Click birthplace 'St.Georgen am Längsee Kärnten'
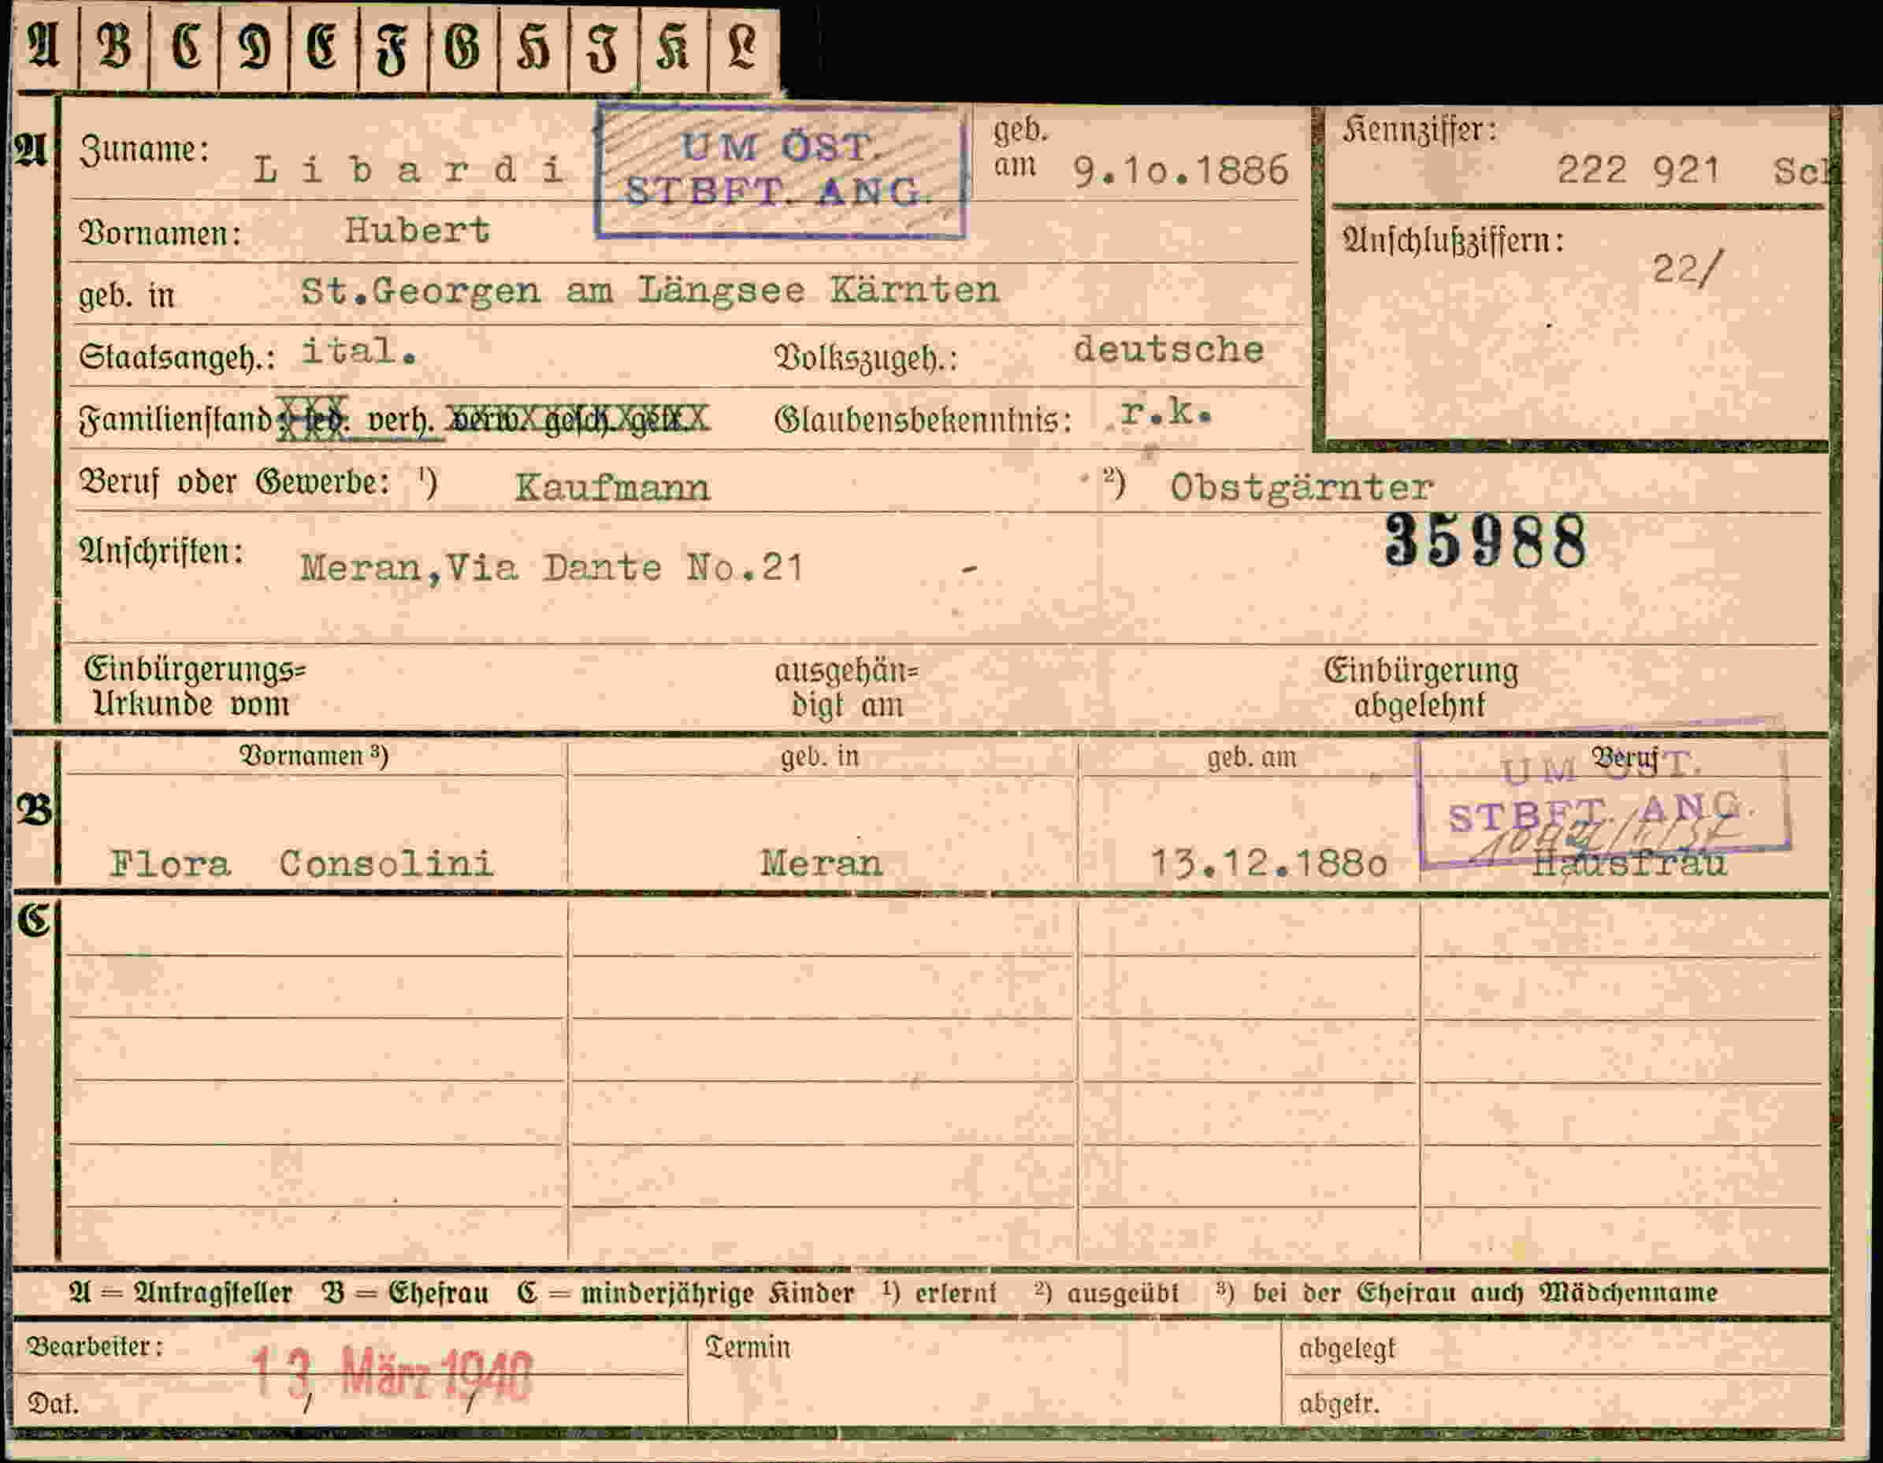1883x1463 pixels. [x=649, y=291]
